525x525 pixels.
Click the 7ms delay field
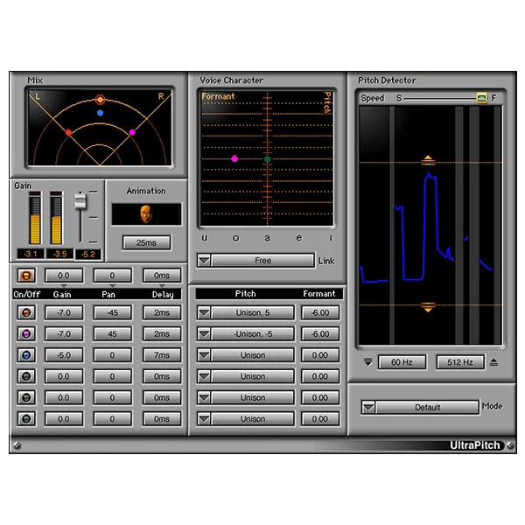pyautogui.click(x=162, y=355)
